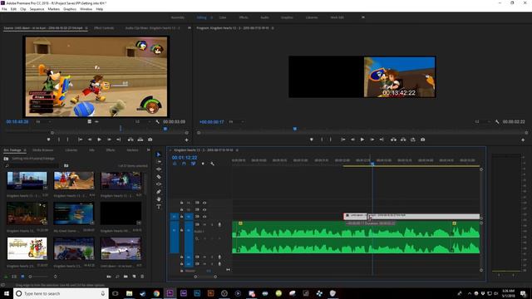Go to Out point in Source monitor

pyautogui.click(x=118, y=140)
